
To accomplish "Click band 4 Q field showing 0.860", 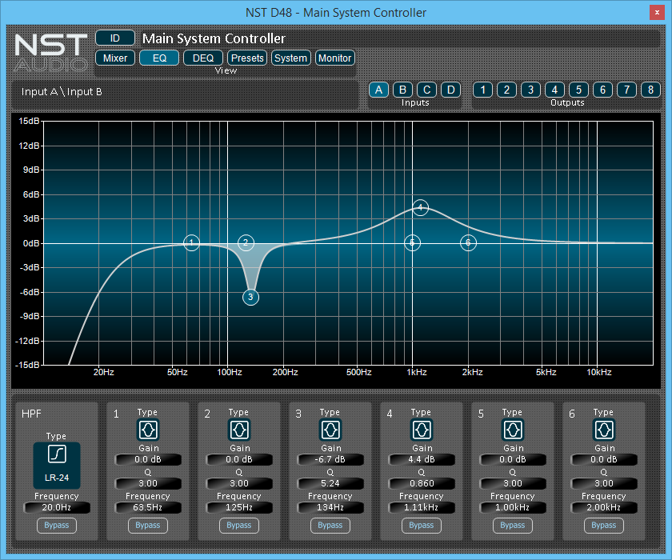I will coord(422,484).
